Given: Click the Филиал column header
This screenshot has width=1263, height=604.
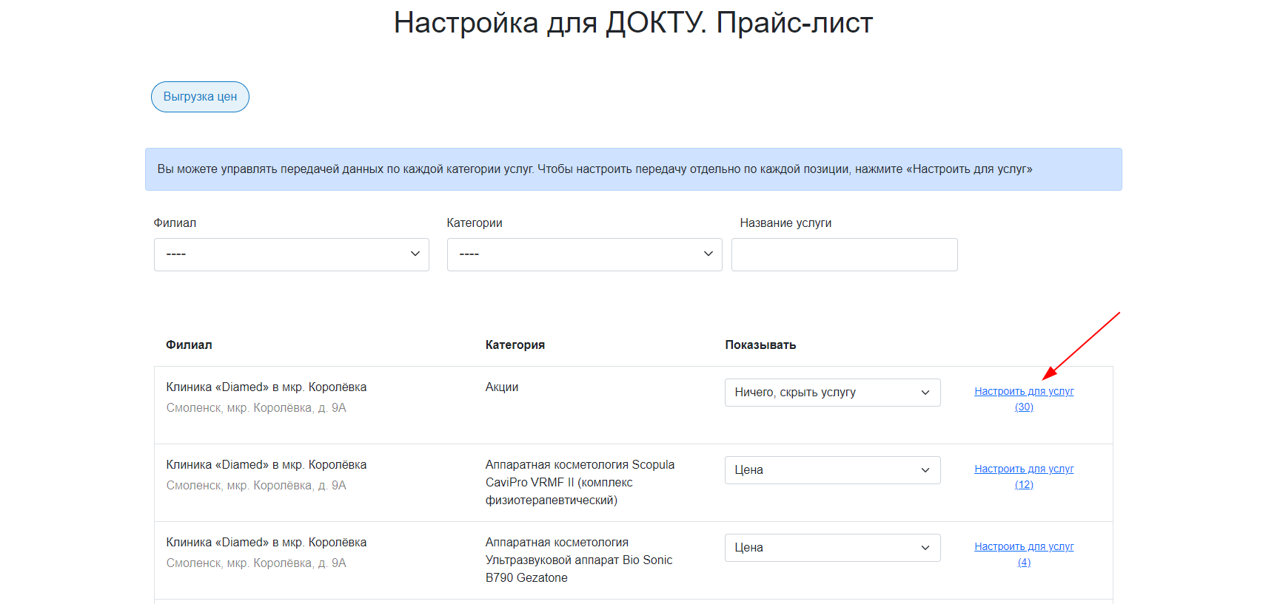Looking at the screenshot, I should pyautogui.click(x=189, y=345).
